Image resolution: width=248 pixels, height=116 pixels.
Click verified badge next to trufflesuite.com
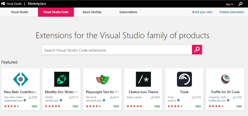[228, 100]
